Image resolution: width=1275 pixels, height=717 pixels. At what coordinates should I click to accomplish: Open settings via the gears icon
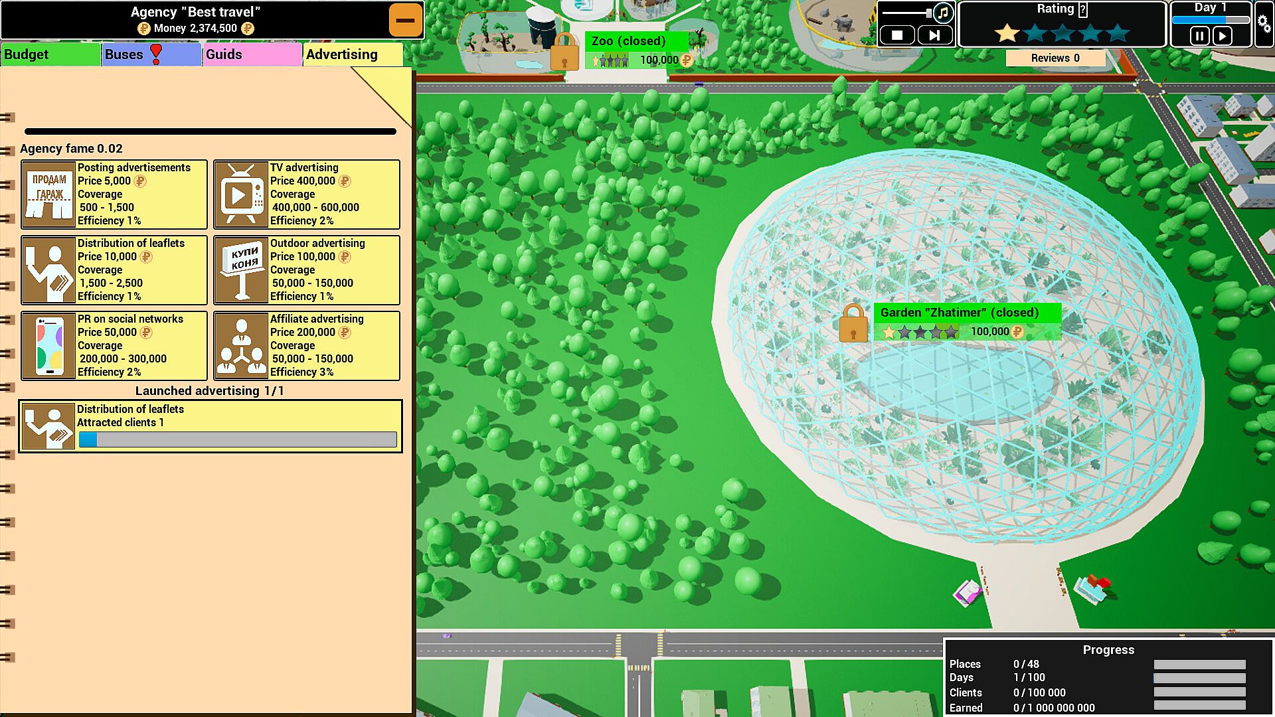click(1264, 25)
